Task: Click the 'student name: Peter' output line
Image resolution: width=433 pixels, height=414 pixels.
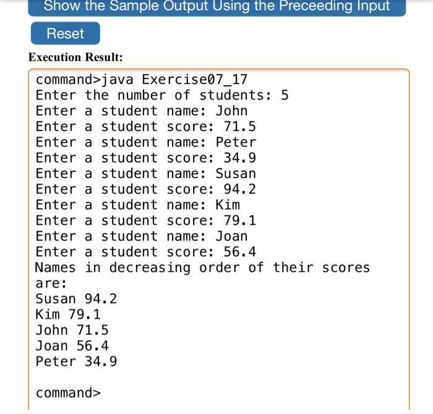Action: [x=146, y=142]
